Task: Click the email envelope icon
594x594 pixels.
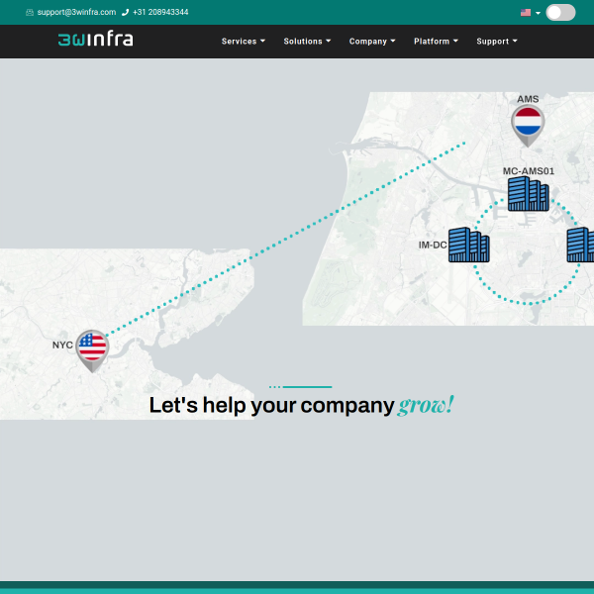Action: 30,13
